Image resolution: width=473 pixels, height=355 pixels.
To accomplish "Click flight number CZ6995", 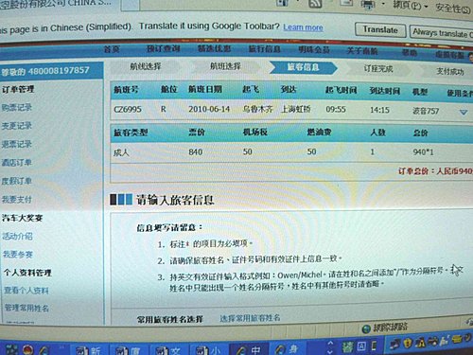I will 128,109.
